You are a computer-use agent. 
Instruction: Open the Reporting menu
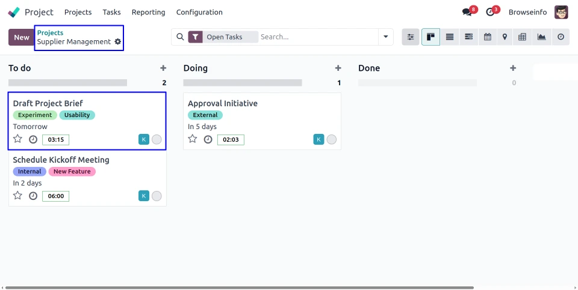(x=148, y=12)
